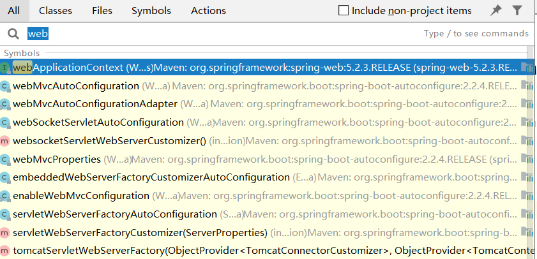537x259 pixels.
Task: Click class icon beside embeddedWebServerFactoryCustomizerAutoConfiguration
Action: pyautogui.click(x=4, y=177)
